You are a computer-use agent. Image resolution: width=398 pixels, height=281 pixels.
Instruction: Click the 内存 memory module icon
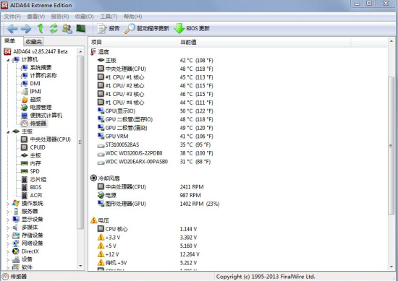[x=24, y=163]
